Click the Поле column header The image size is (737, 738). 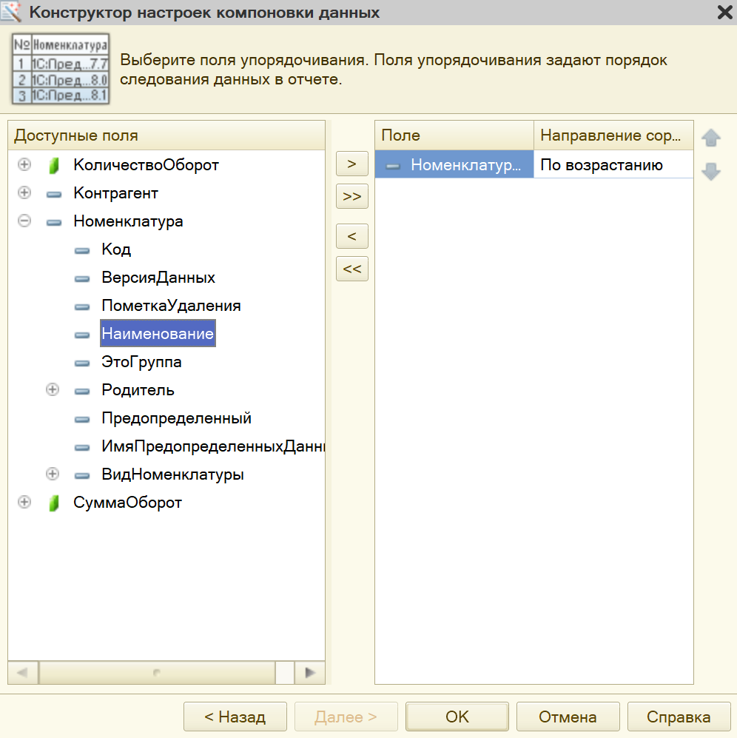[454, 135]
